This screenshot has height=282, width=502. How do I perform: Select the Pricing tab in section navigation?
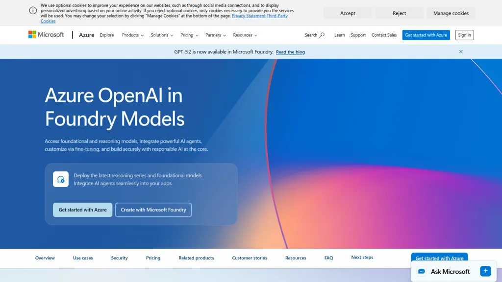[x=153, y=258]
